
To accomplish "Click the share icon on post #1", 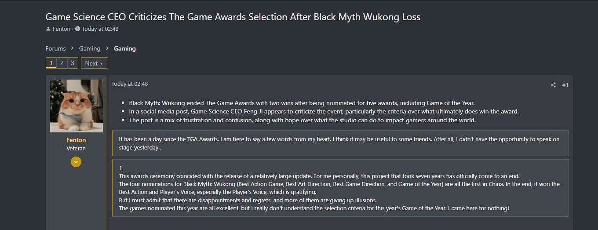I will 553,85.
